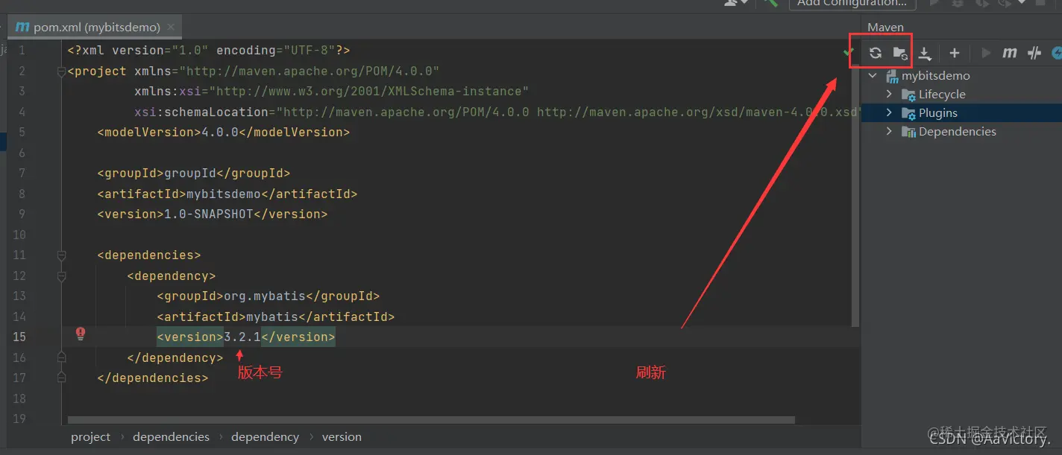The width and height of the screenshot is (1062, 455).
Task: Click the Download Sources icon in Maven toolbar
Action: (x=925, y=53)
